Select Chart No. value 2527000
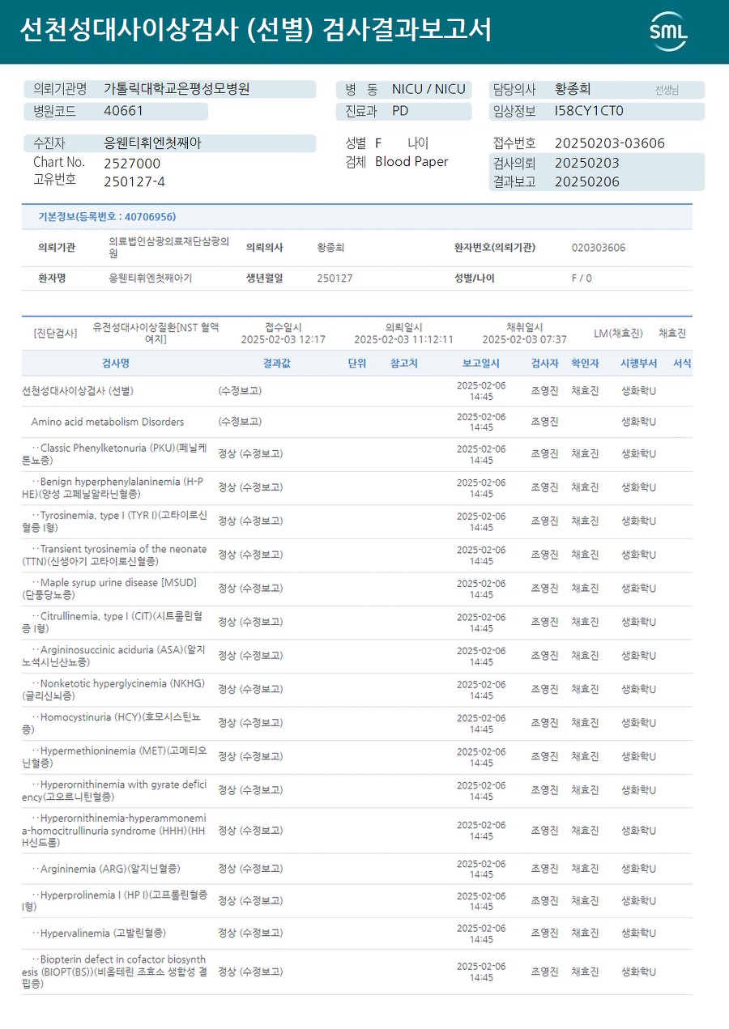Image resolution: width=729 pixels, height=1029 pixels. click(132, 163)
